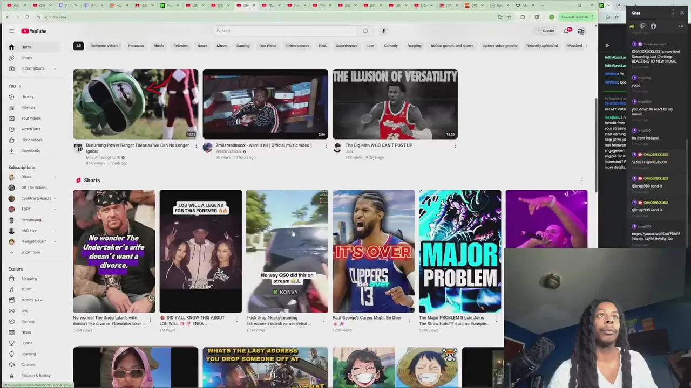Select the Gaming filter chip

tap(243, 46)
